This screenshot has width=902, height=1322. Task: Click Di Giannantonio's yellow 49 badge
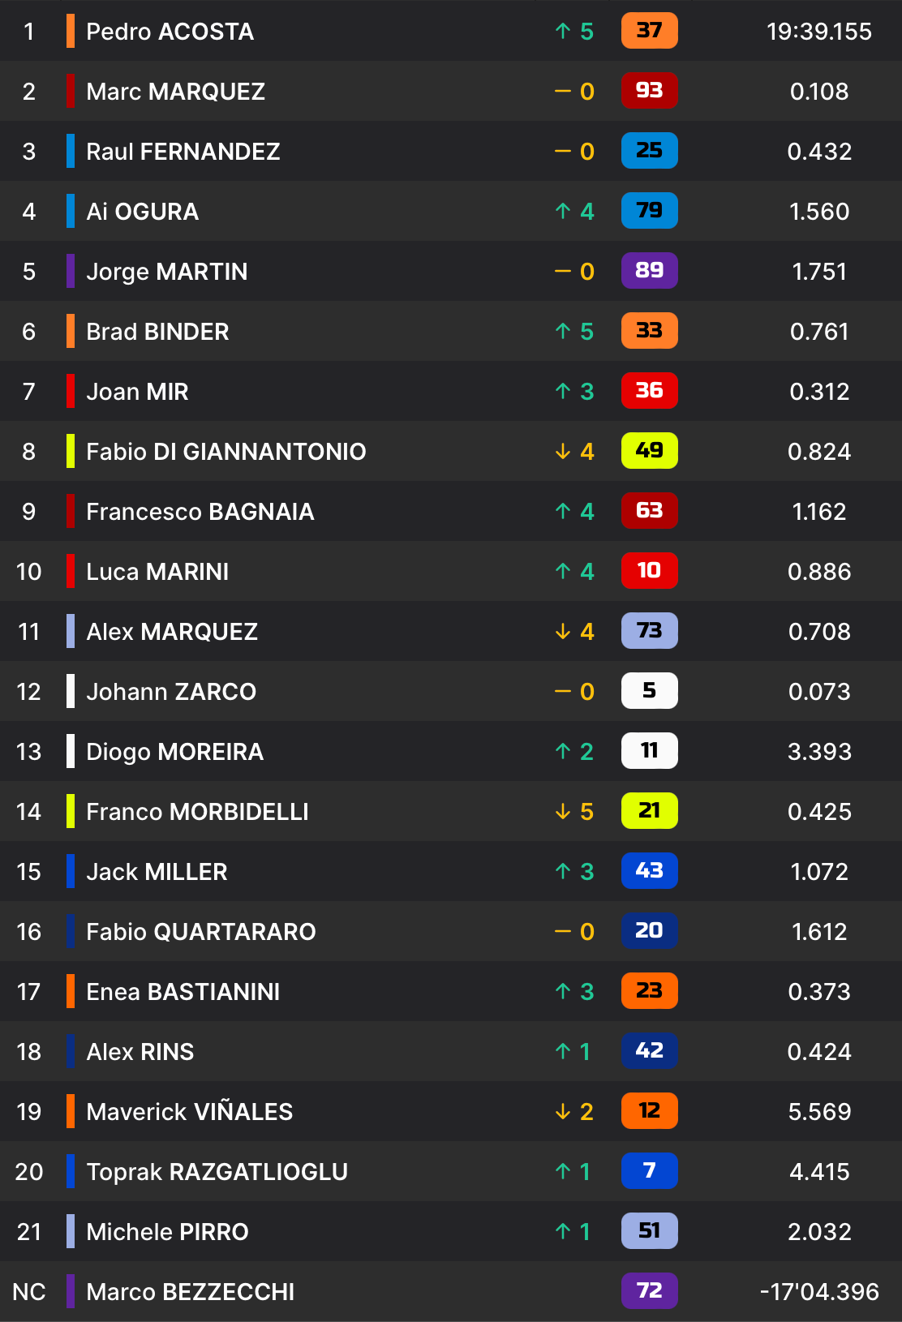click(649, 451)
